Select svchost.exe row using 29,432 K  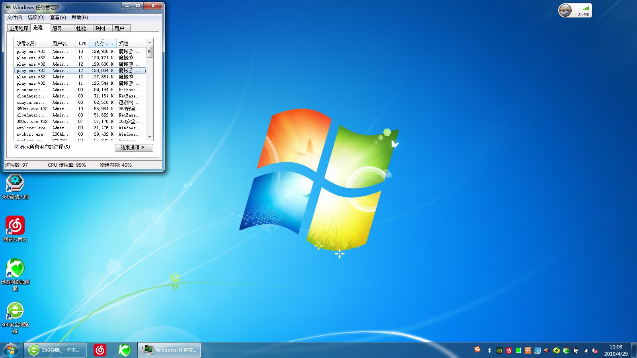point(80,134)
